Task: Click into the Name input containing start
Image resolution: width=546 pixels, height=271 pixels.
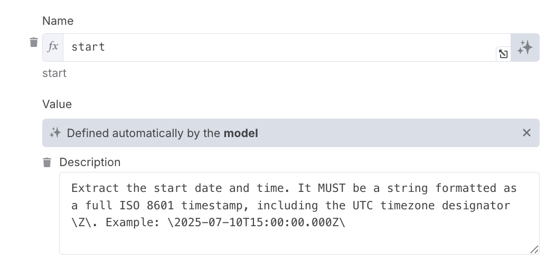Action: 280,47
